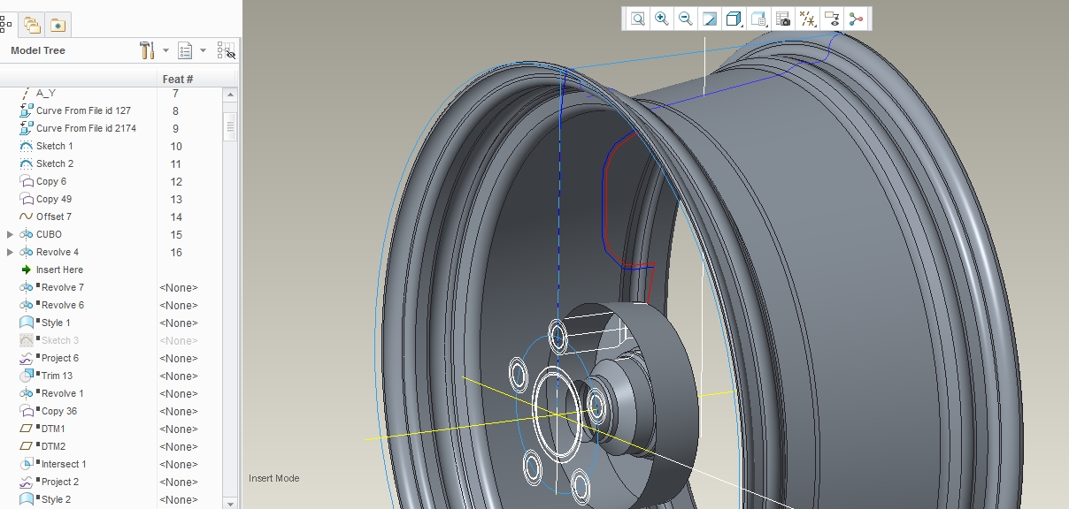Select the Copy 6 feature

coord(50,181)
